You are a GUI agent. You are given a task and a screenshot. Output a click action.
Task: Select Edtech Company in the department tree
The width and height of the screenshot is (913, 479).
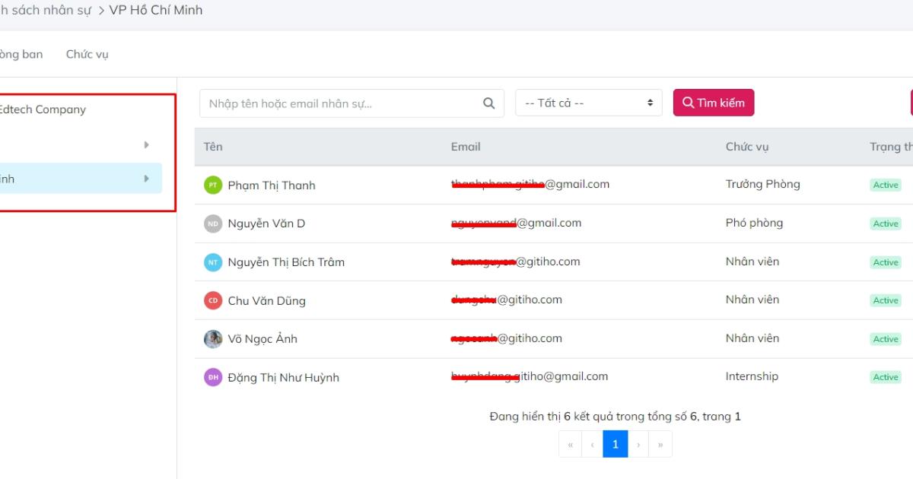[x=42, y=109]
